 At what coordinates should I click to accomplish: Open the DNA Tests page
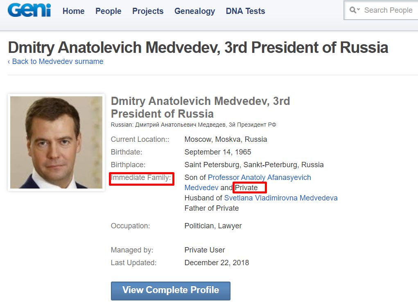click(x=245, y=11)
